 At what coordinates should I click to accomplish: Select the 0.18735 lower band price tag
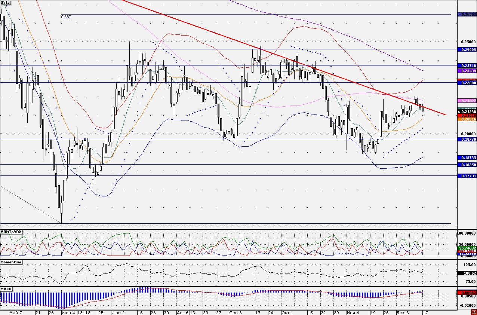[x=467, y=158]
